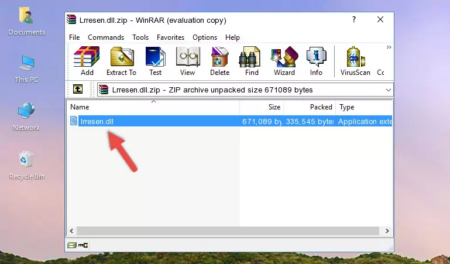Open the Options menu
This screenshot has height=264, width=450.
(x=205, y=37)
